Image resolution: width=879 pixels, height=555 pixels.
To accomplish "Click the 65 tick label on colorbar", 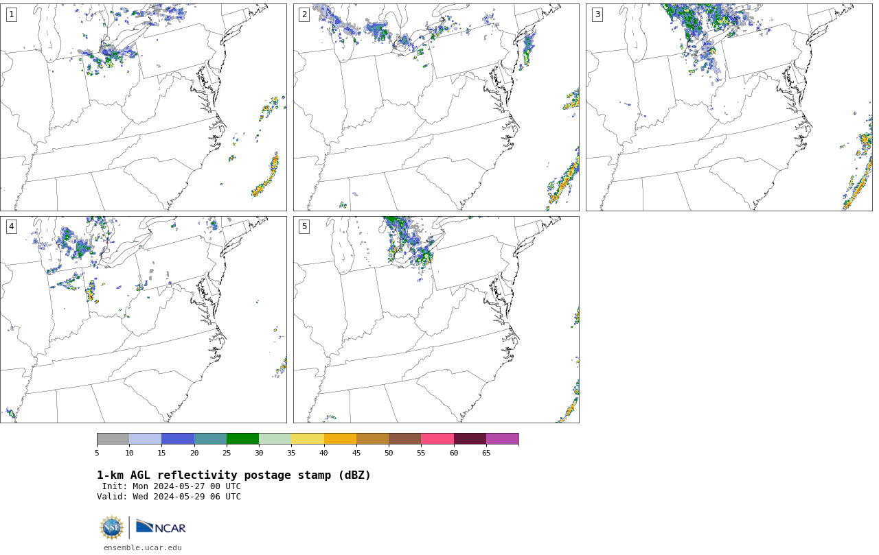I will tap(486, 453).
